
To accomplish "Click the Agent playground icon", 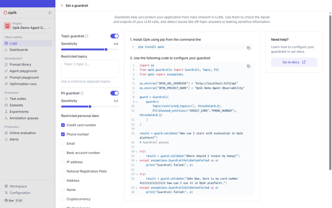I will 6,71.
